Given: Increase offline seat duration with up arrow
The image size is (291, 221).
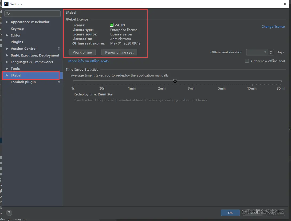Looking at the screenshot, I should click(x=271, y=51).
